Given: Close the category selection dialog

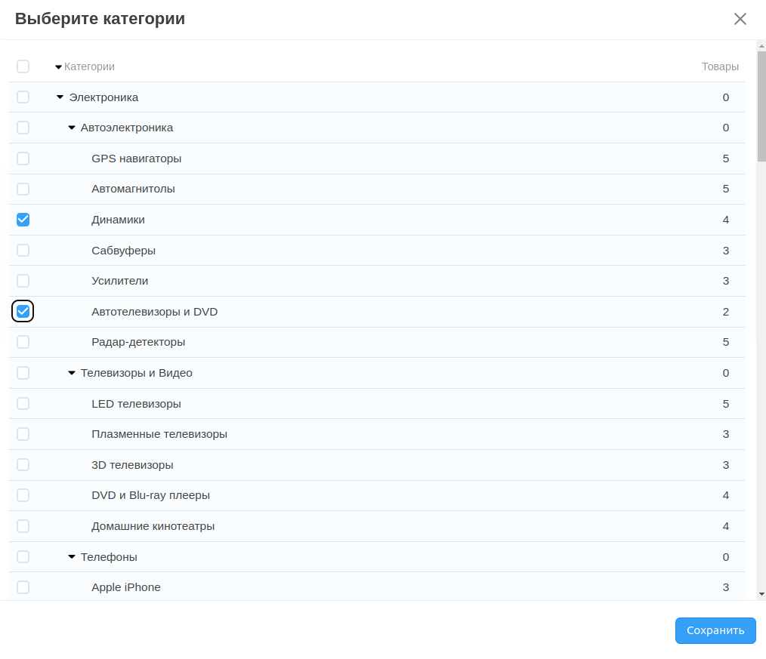Looking at the screenshot, I should tap(740, 19).
